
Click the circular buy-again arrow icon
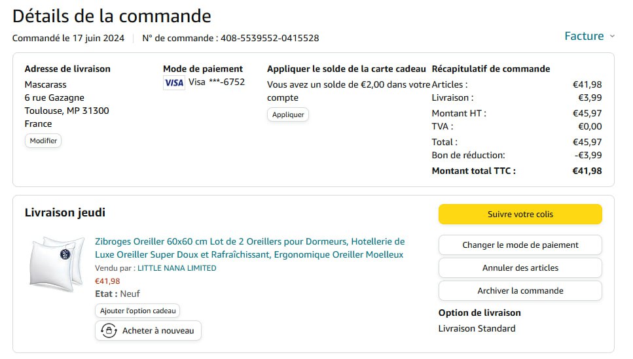[x=109, y=331]
